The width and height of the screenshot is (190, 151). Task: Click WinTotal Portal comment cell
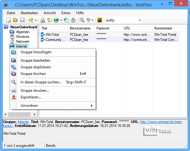(166, 35)
